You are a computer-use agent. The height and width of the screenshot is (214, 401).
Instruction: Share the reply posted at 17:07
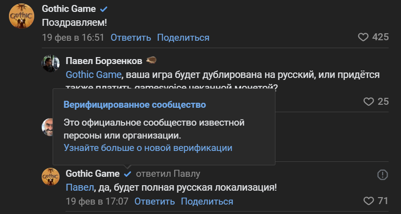(x=207, y=201)
